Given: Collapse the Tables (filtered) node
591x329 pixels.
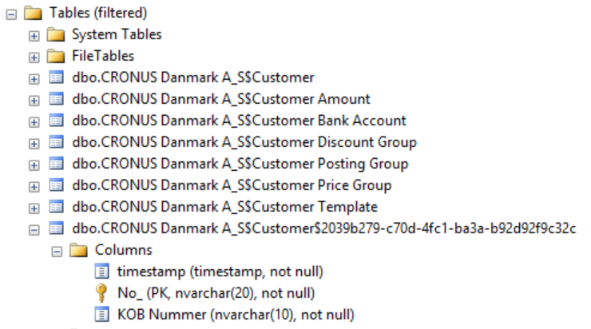Looking at the screenshot, I should coord(11,14).
